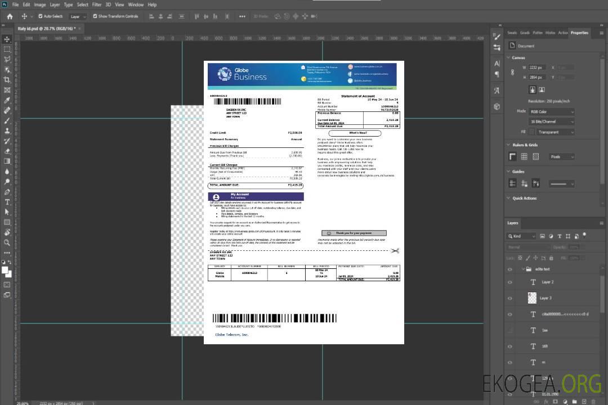
Task: Select the Pen tool
Action: (x=7, y=192)
